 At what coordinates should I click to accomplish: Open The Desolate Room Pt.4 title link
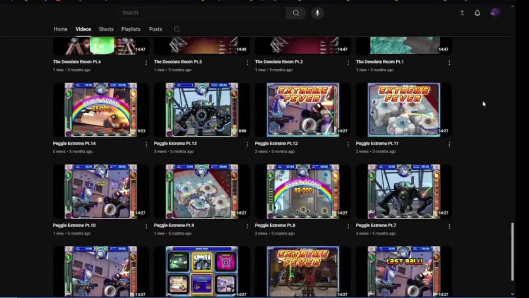click(77, 62)
